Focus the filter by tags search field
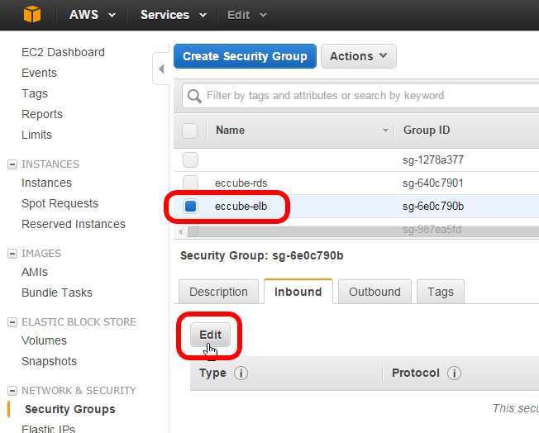This screenshot has width=539, height=433. [x=361, y=96]
